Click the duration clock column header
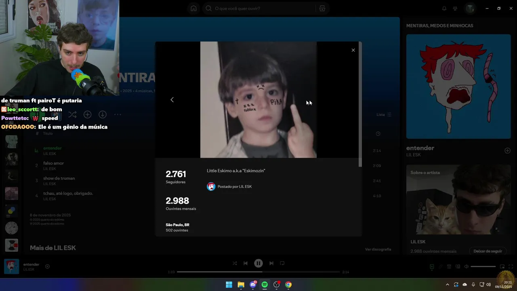The height and width of the screenshot is (291, 517). 378,134
